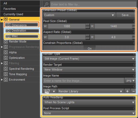This screenshot has height=118, width=138.
Task: Click the Image Path picture icon dropdown
Action: click(50, 91)
